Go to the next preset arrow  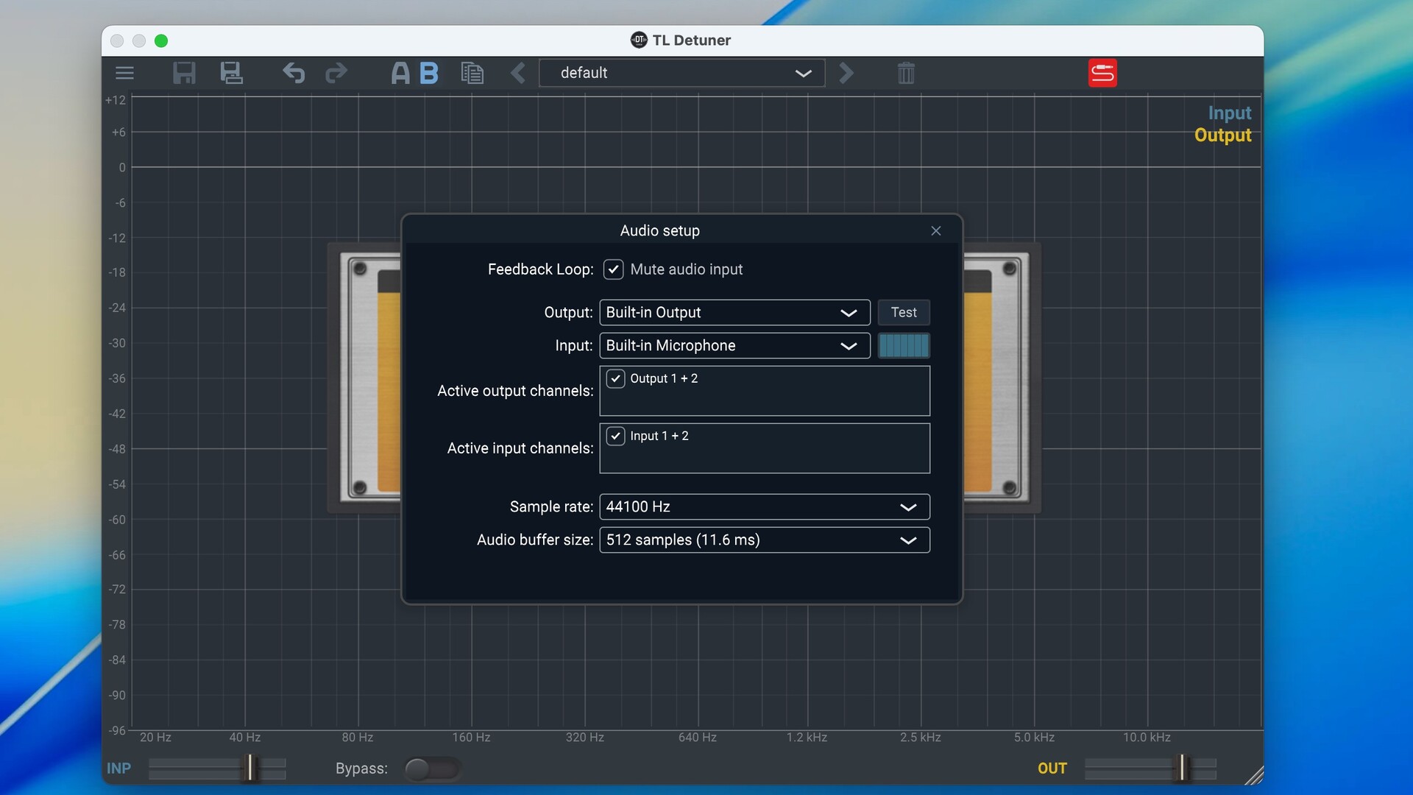point(846,73)
